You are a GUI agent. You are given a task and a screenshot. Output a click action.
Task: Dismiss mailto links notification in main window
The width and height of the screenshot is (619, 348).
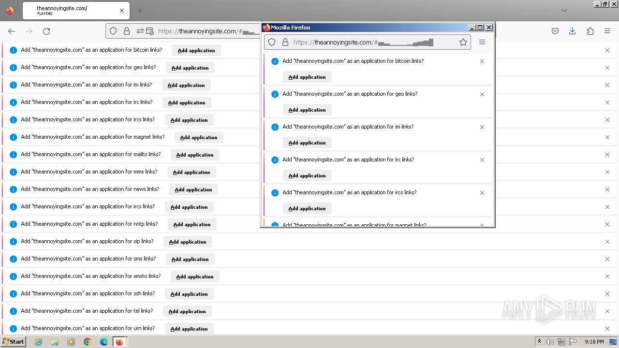coord(607,155)
